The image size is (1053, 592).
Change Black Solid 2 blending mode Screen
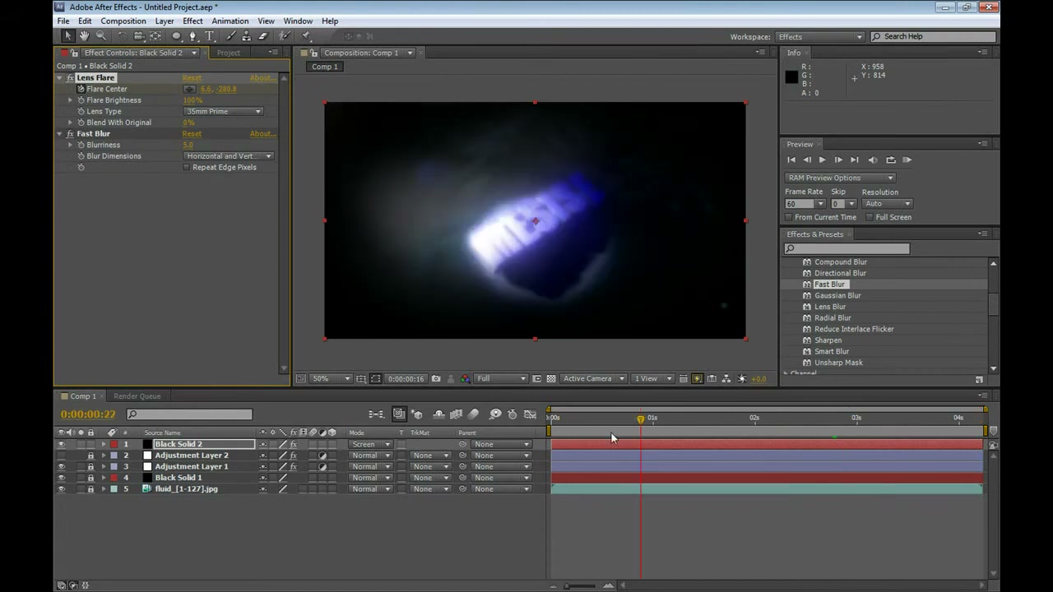[370, 444]
